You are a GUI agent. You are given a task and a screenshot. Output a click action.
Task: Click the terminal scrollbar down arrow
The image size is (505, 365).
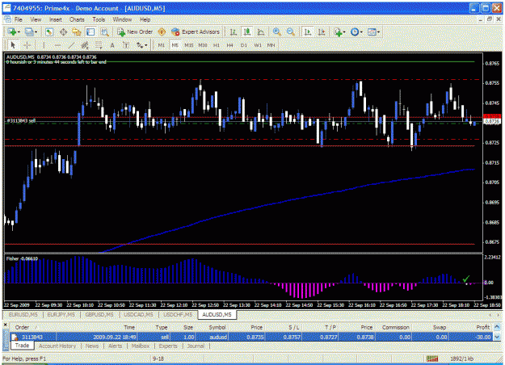497,337
